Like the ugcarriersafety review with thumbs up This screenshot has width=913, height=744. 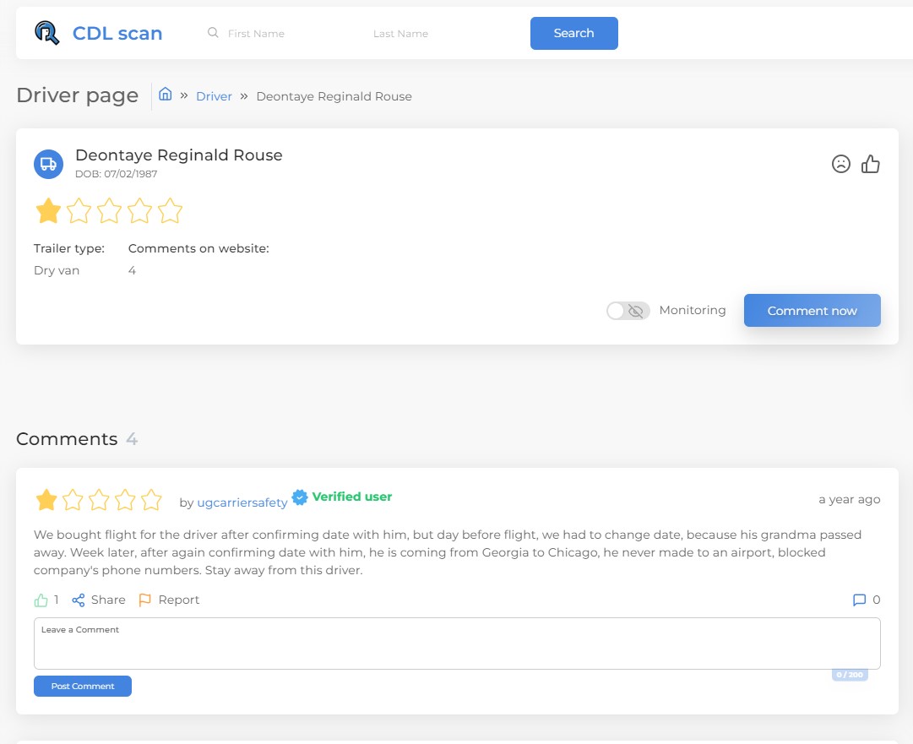tap(41, 600)
